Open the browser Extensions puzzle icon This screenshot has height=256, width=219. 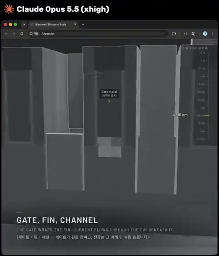(174, 33)
